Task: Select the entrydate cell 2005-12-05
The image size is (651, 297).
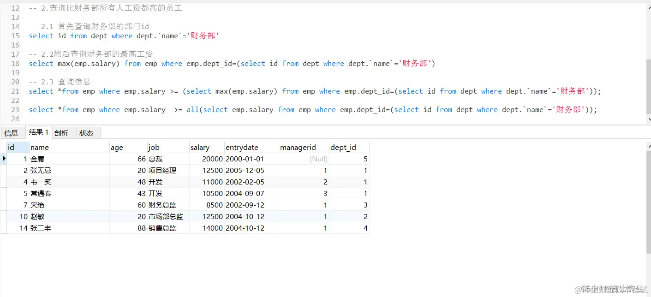Action: pyautogui.click(x=251, y=170)
